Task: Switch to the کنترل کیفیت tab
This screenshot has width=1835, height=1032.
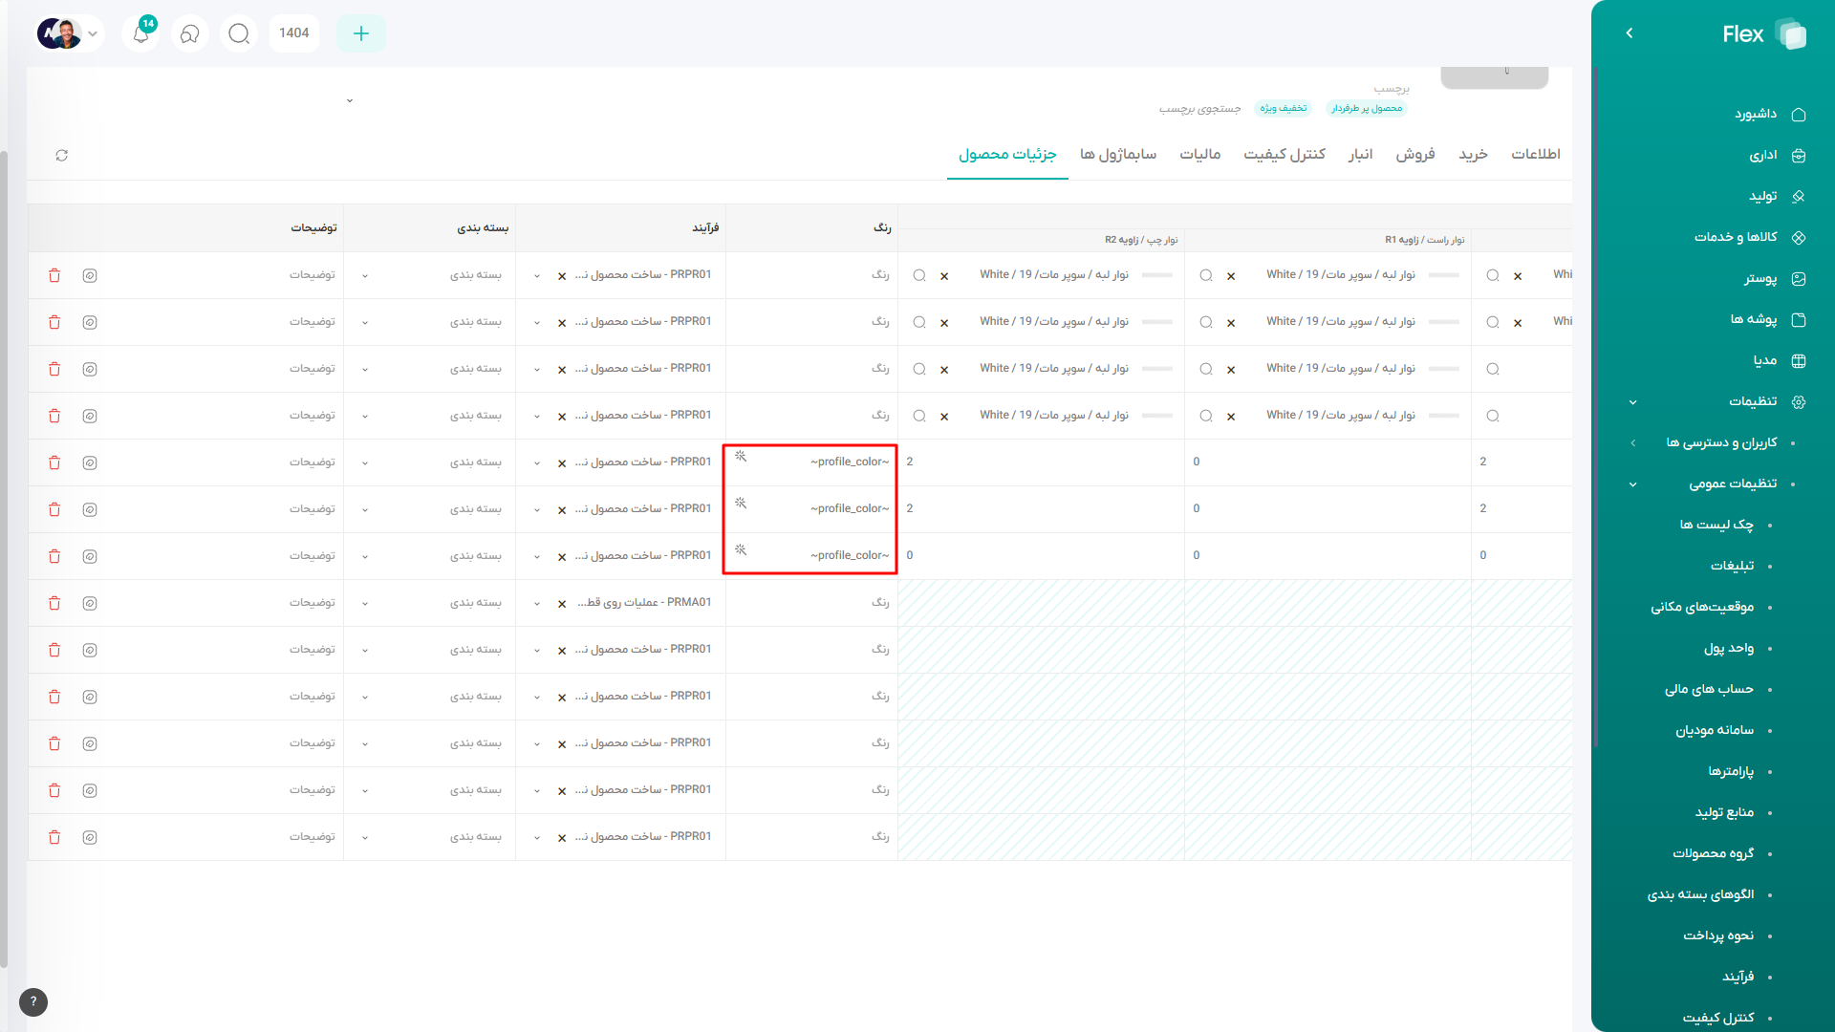Action: coord(1284,154)
